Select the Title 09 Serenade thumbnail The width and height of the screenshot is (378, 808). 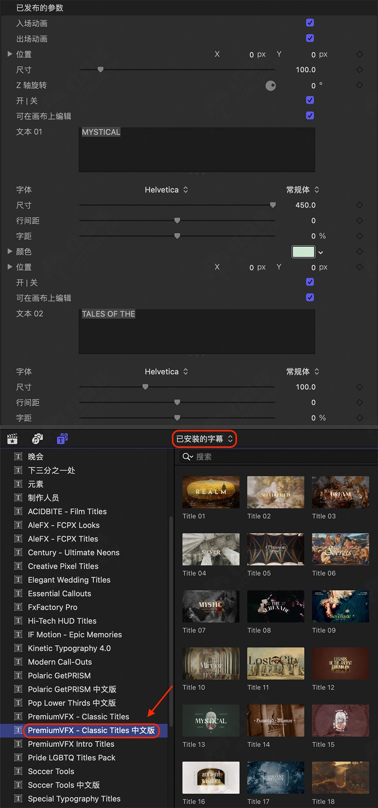pyautogui.click(x=340, y=606)
